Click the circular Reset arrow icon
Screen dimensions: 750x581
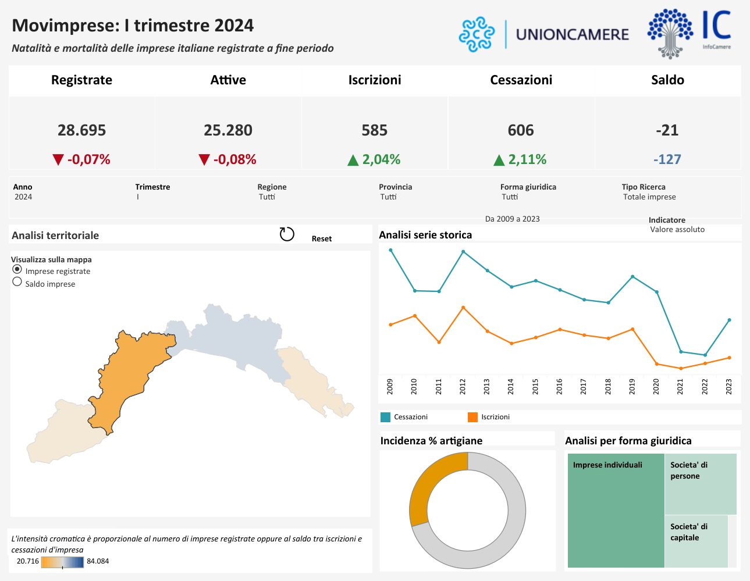pos(287,234)
